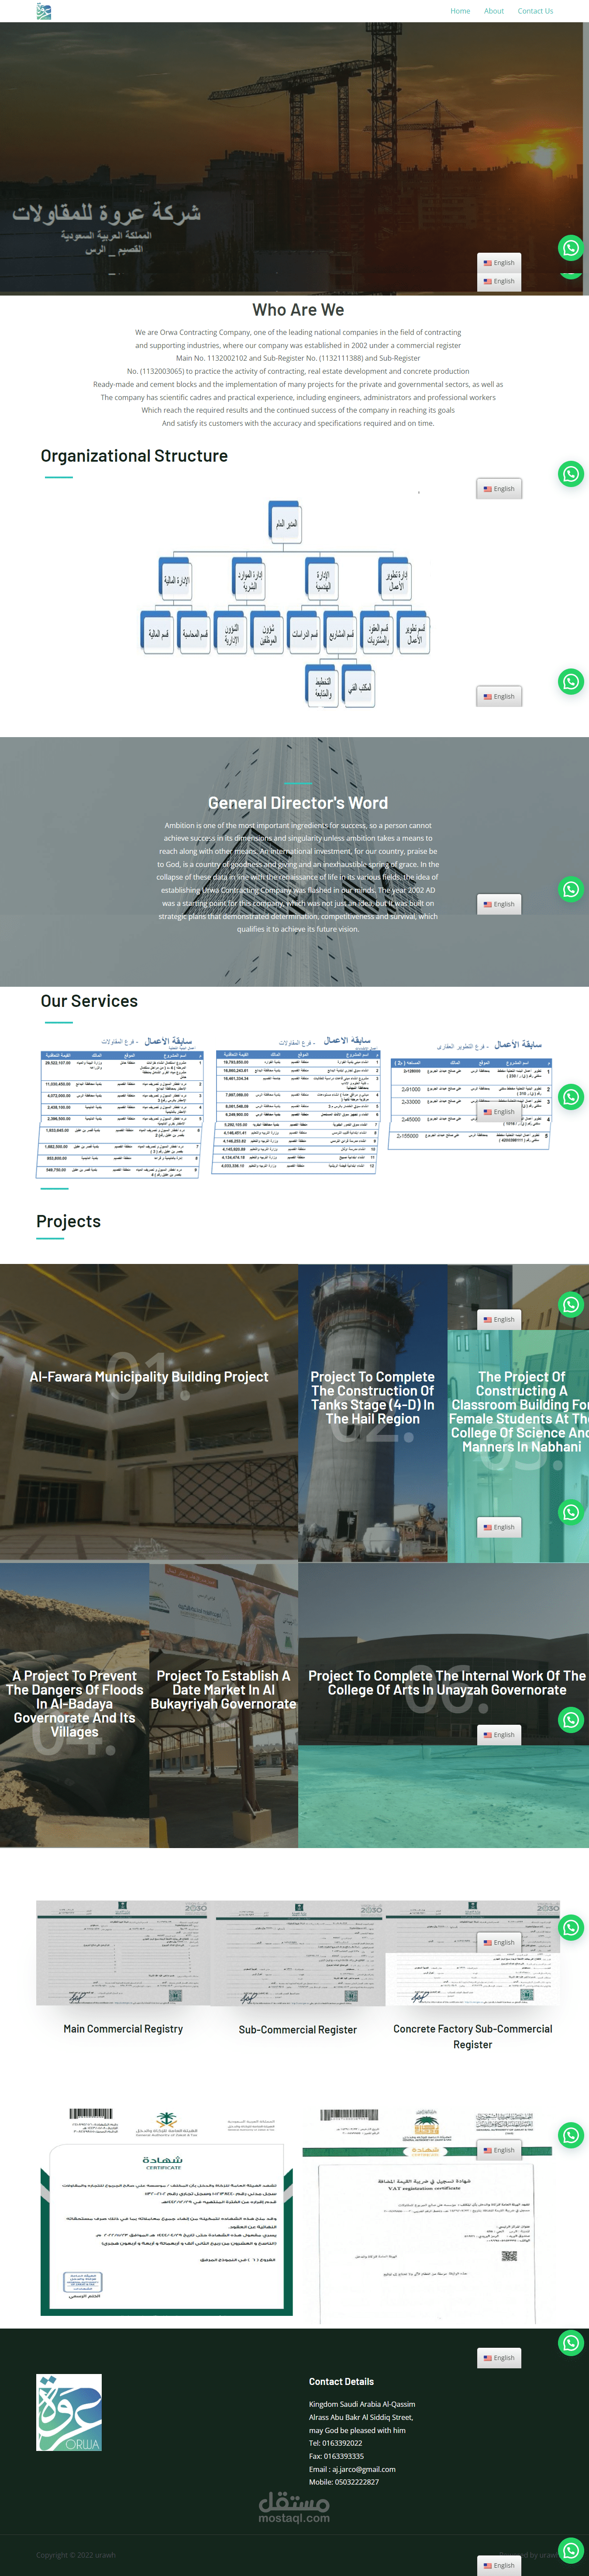Click WhatsApp icon beside the commercial registry documents

[570, 1927]
